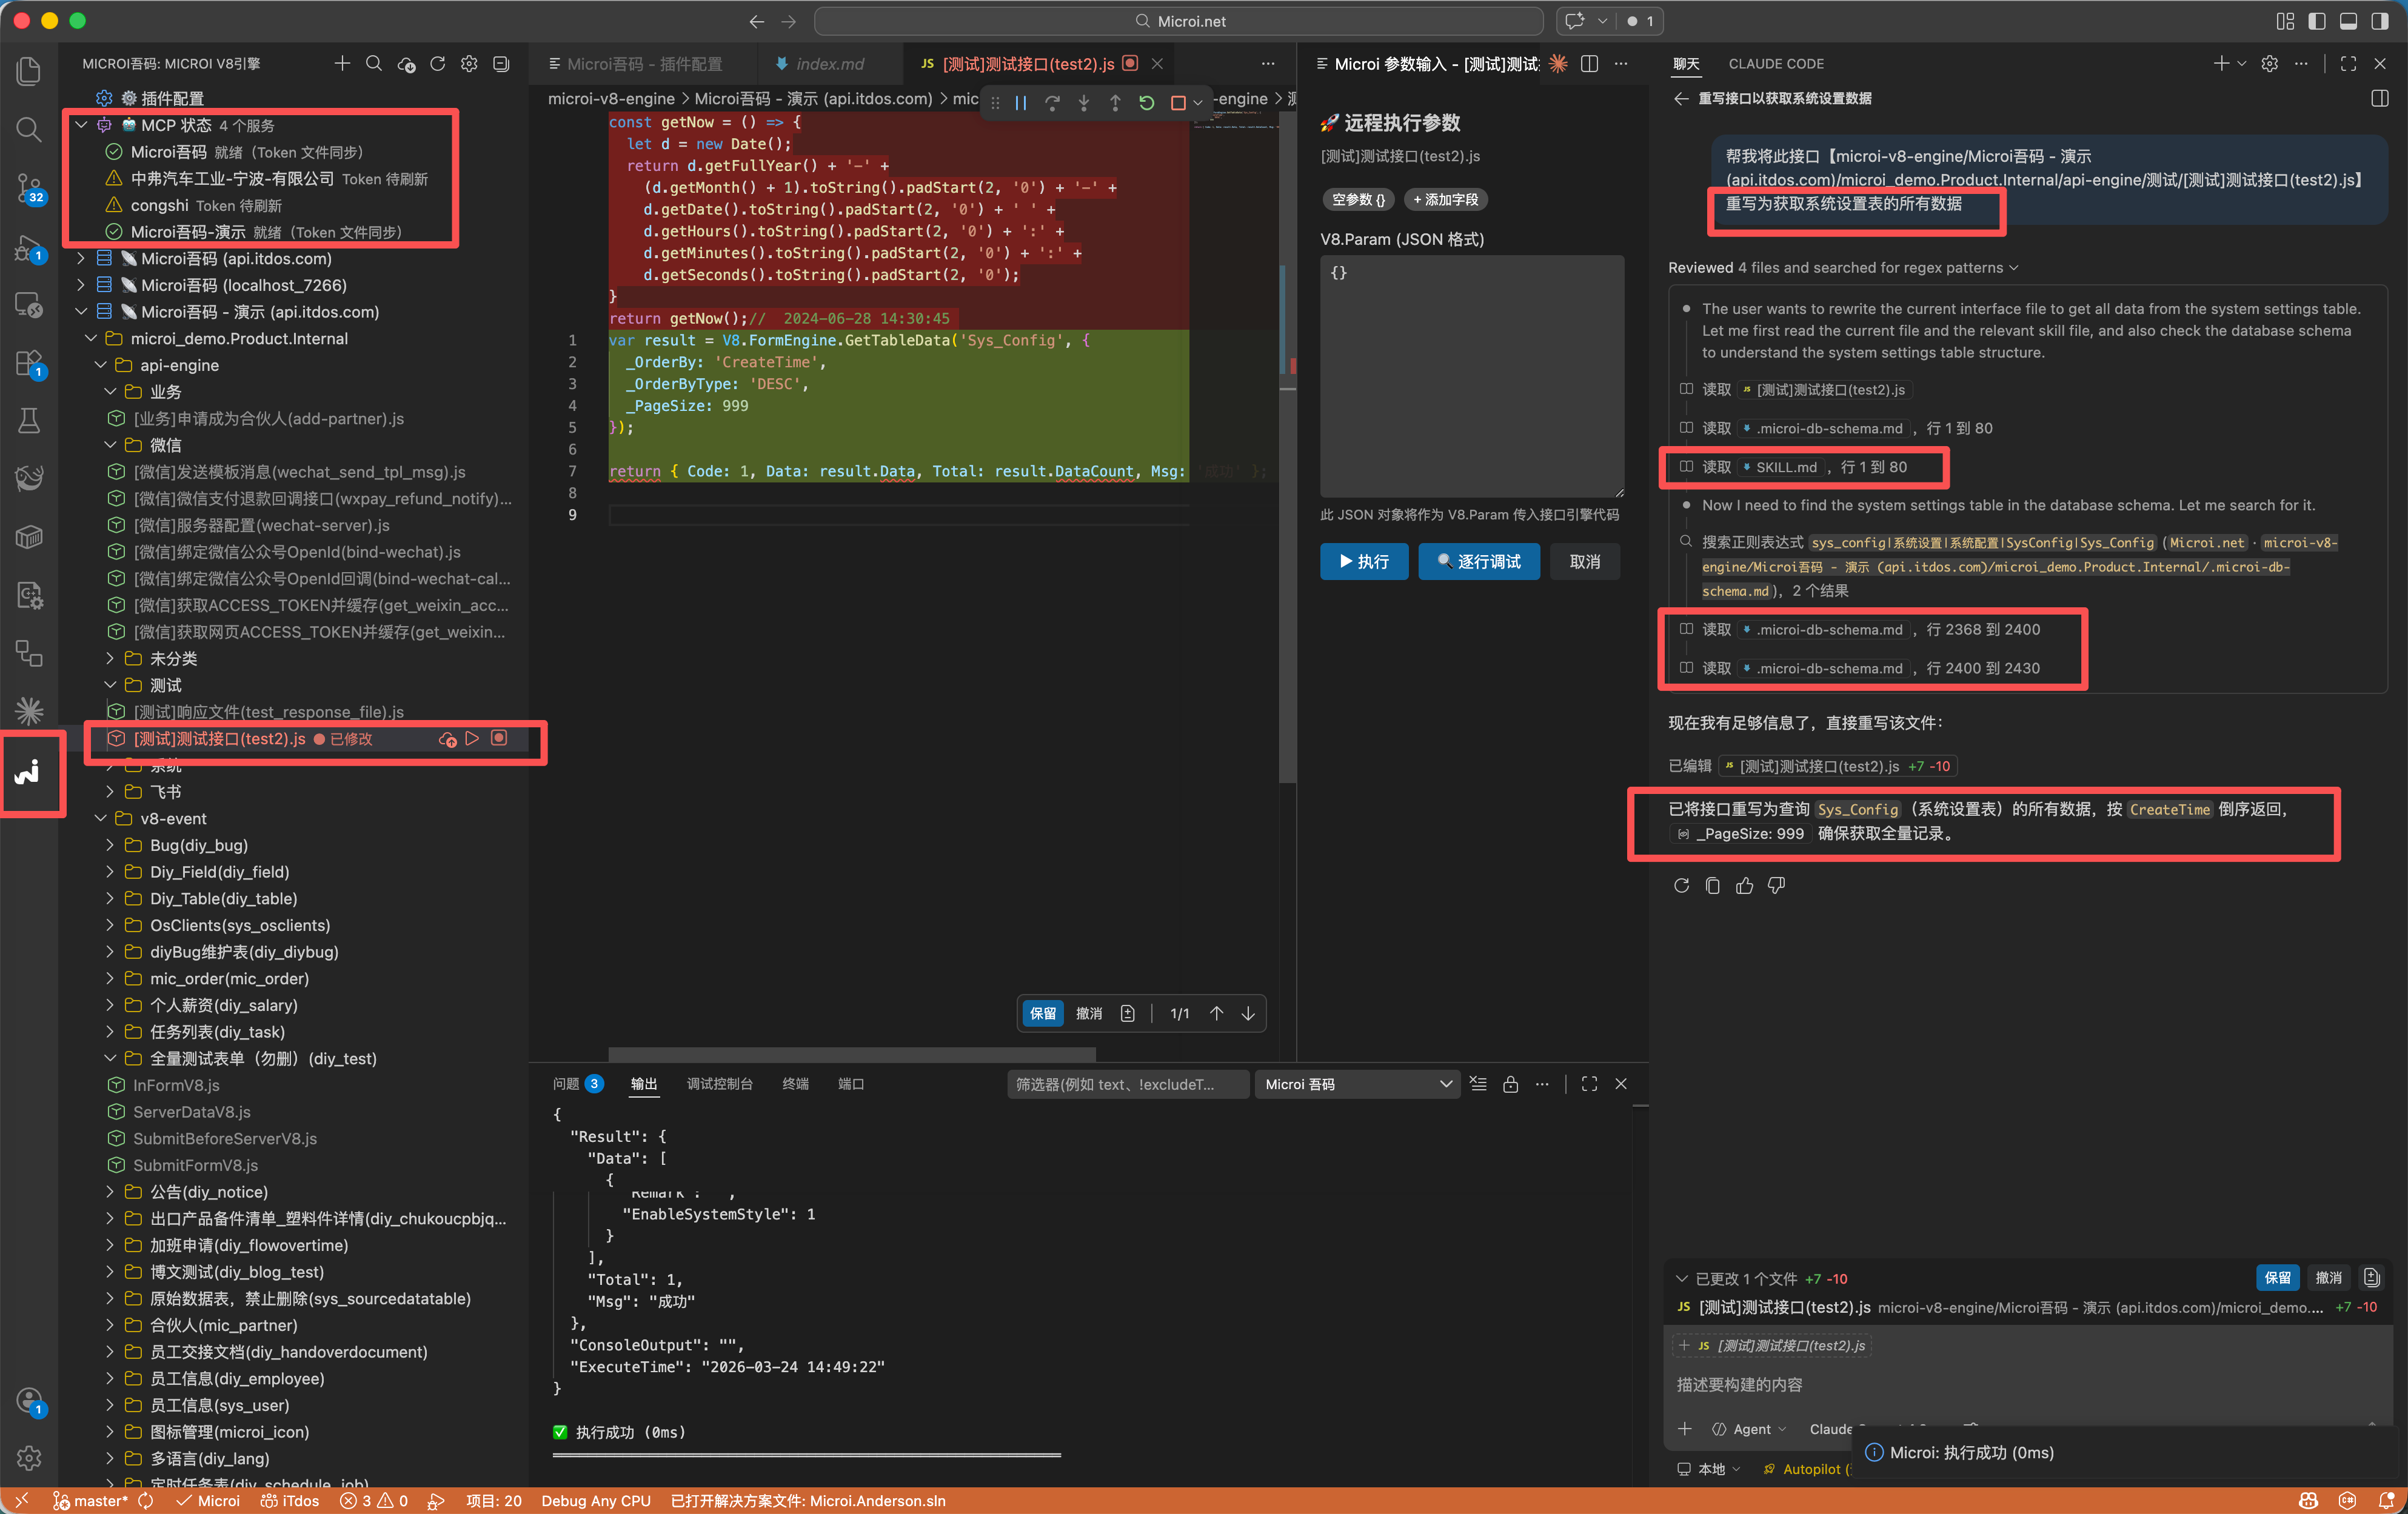Switch to the 终端 panel tab

795,1084
